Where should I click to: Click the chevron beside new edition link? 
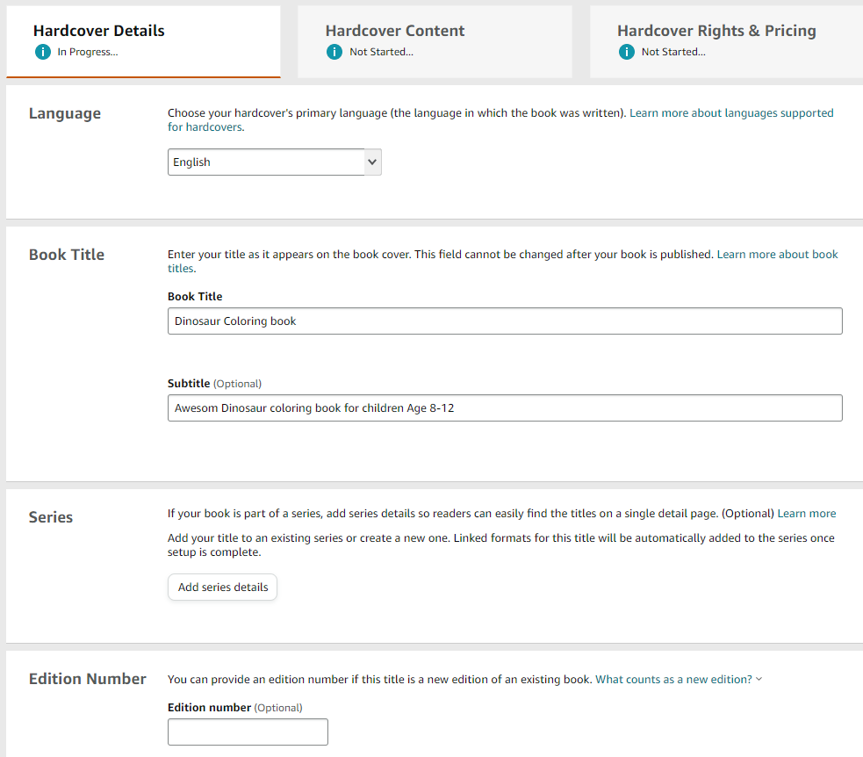[759, 680]
